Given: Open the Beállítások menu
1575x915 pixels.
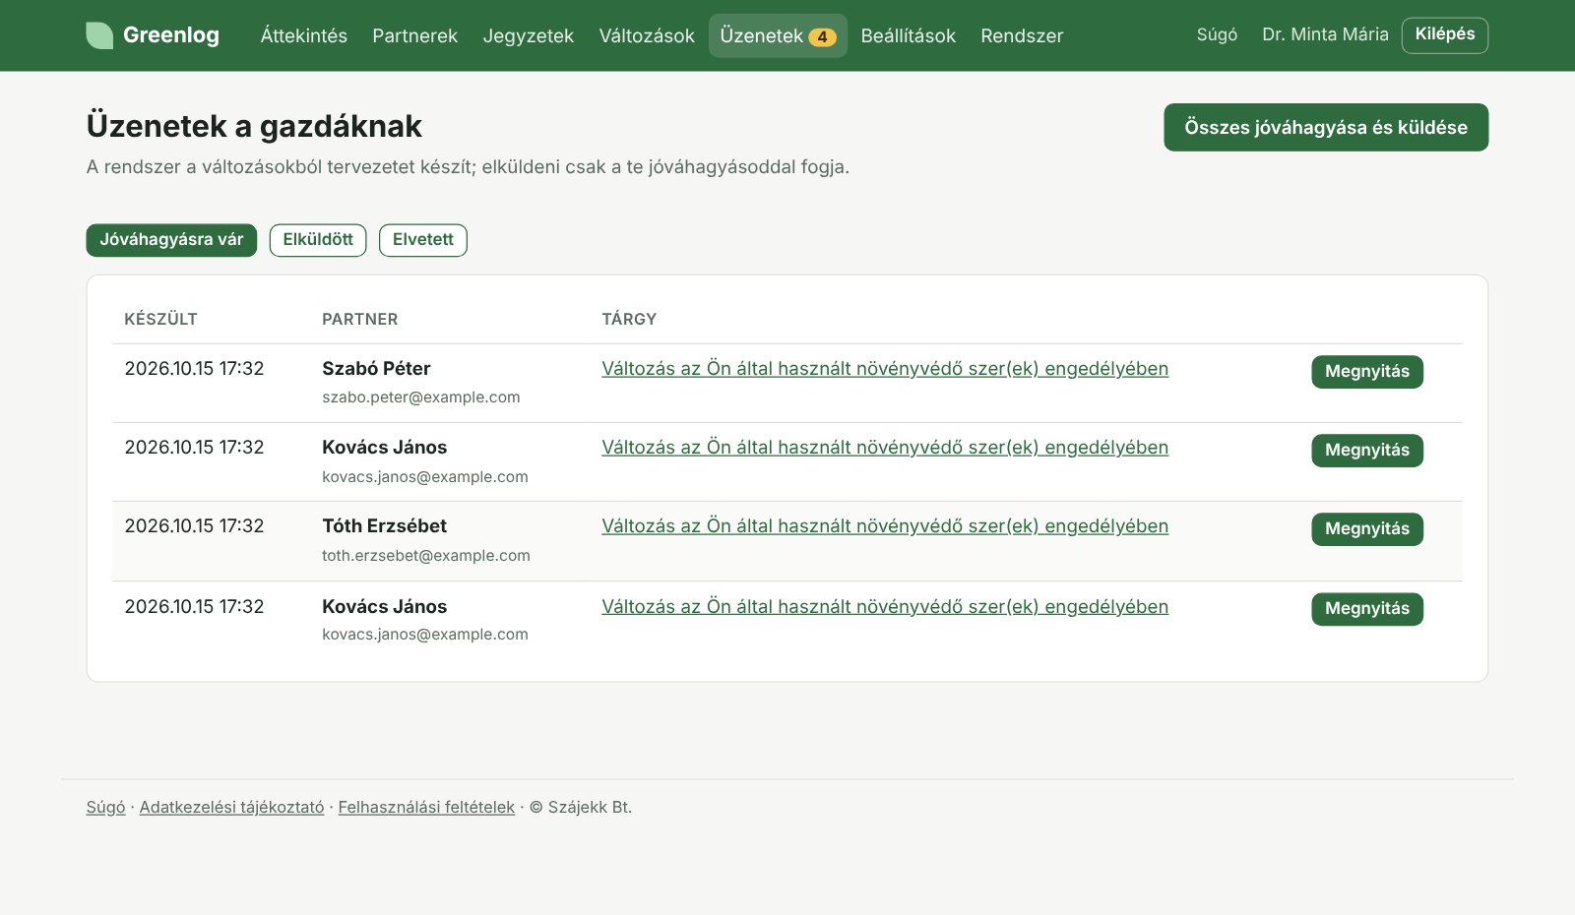Looking at the screenshot, I should click(908, 35).
